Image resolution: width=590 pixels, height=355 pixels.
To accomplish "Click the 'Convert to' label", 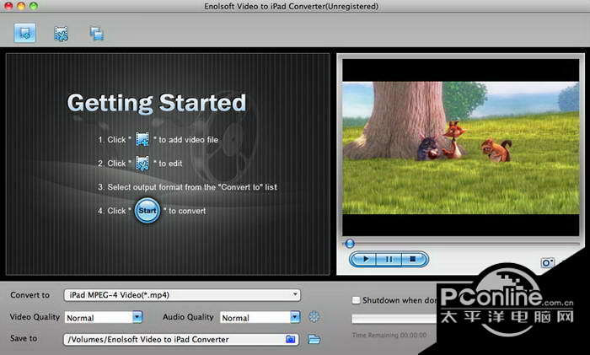I will click(29, 295).
